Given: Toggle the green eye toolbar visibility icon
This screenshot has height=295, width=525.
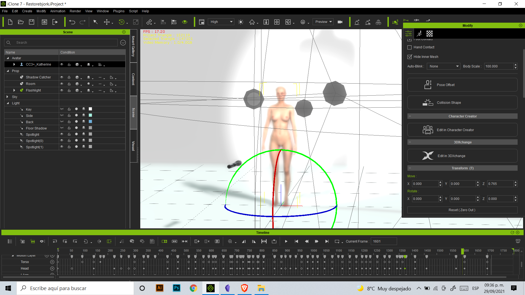Looking at the screenshot, I should point(185,22).
